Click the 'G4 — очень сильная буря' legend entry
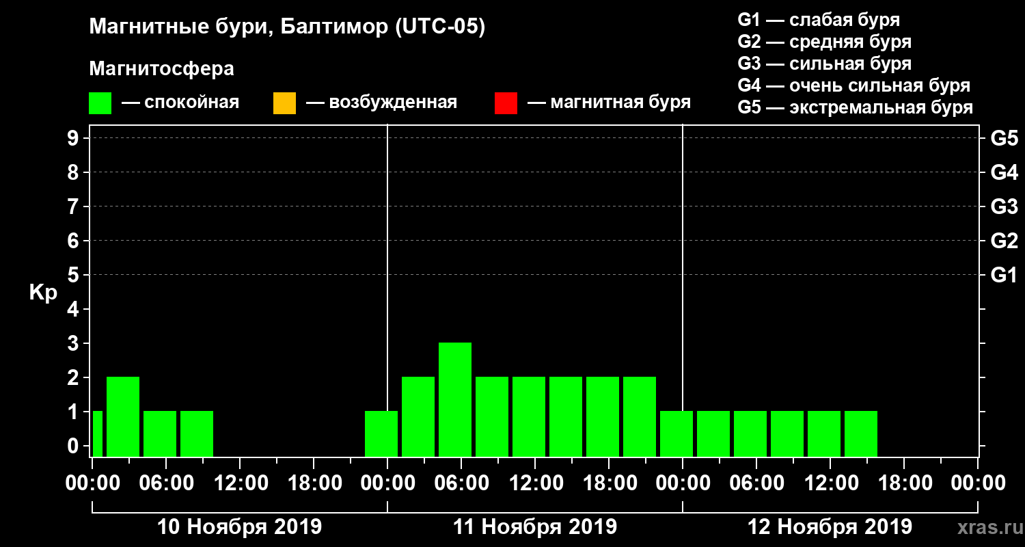Image resolution: width=1025 pixels, height=547 pixels. [x=853, y=85]
